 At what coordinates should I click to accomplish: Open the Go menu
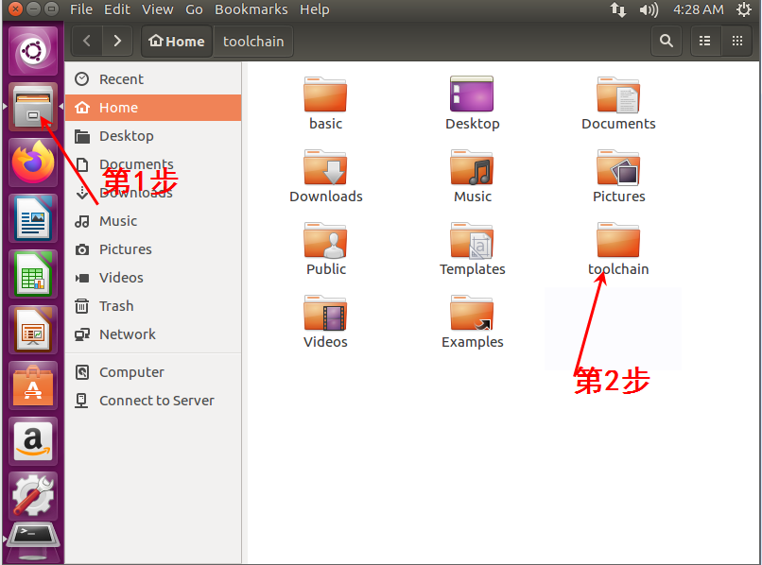point(194,9)
